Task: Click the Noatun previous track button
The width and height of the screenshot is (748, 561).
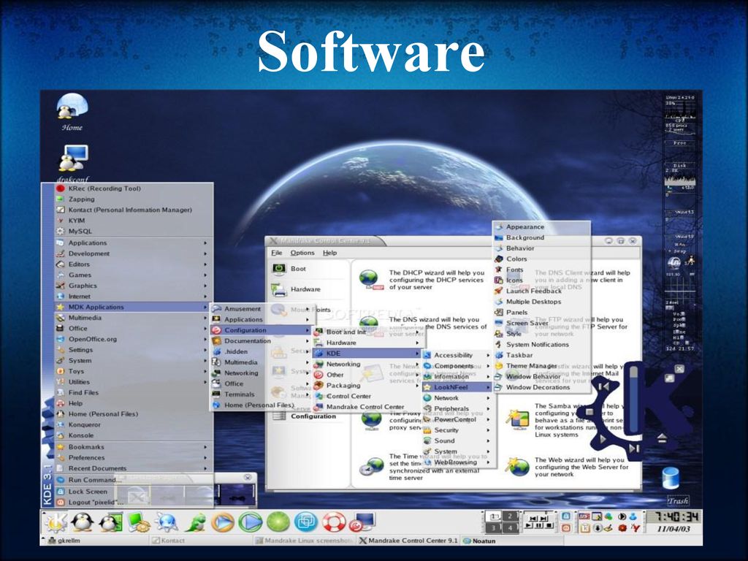Action: coord(604,386)
